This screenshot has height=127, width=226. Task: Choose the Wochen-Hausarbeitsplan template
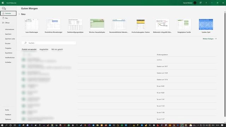[x=97, y=26]
